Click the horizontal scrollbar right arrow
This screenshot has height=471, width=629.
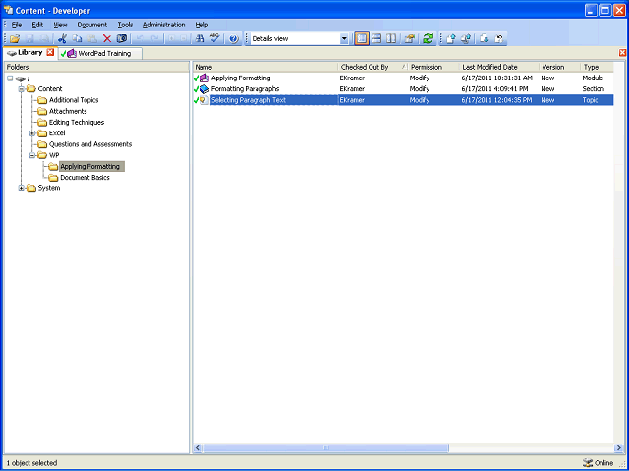click(618, 447)
